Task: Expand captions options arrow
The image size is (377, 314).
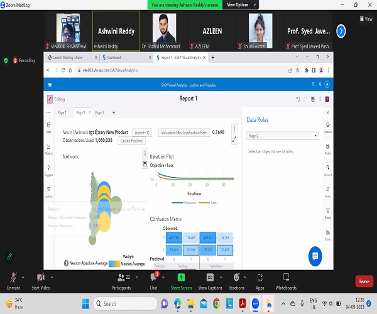Action: [221, 277]
